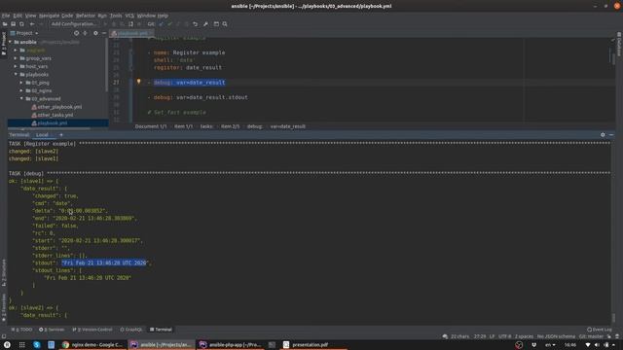Image resolution: width=623 pixels, height=350 pixels.
Task: Expand the group_vars folder
Action: [16, 58]
